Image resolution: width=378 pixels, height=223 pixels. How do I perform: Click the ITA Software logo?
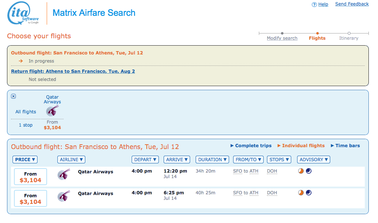point(23,14)
